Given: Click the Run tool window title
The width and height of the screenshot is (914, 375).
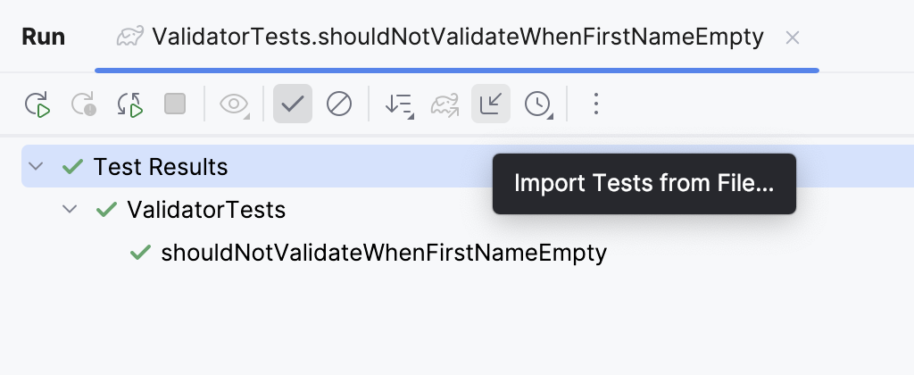Looking at the screenshot, I should 43,37.
